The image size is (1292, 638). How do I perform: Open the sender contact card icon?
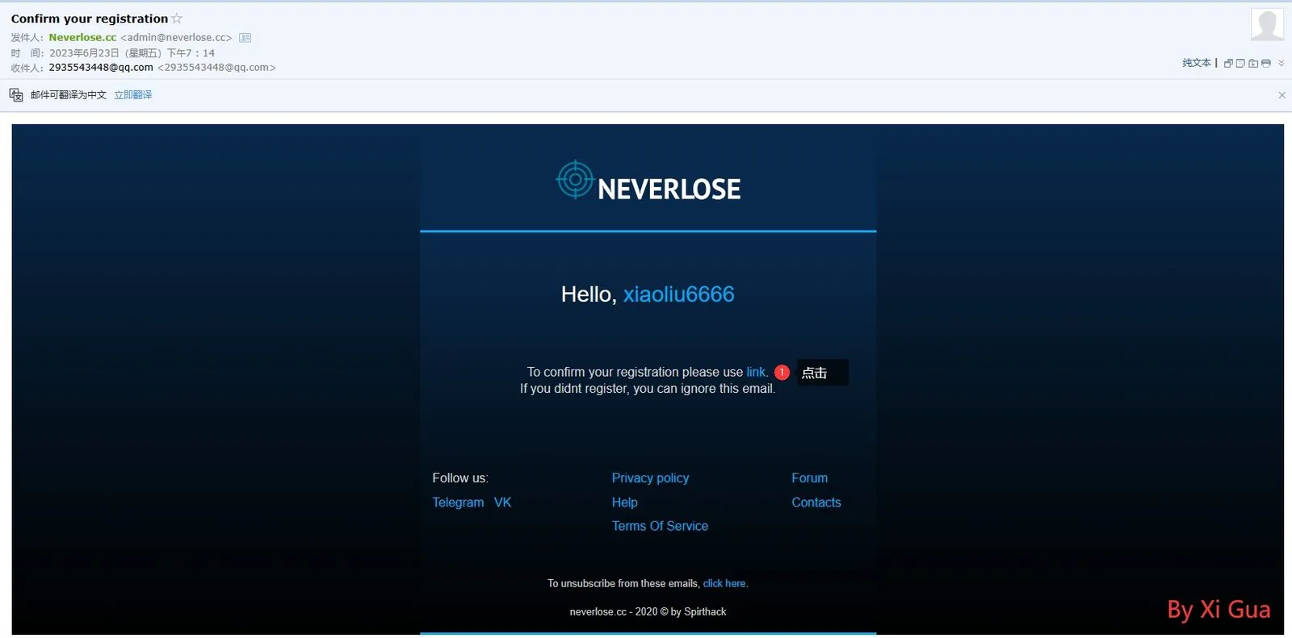click(245, 38)
